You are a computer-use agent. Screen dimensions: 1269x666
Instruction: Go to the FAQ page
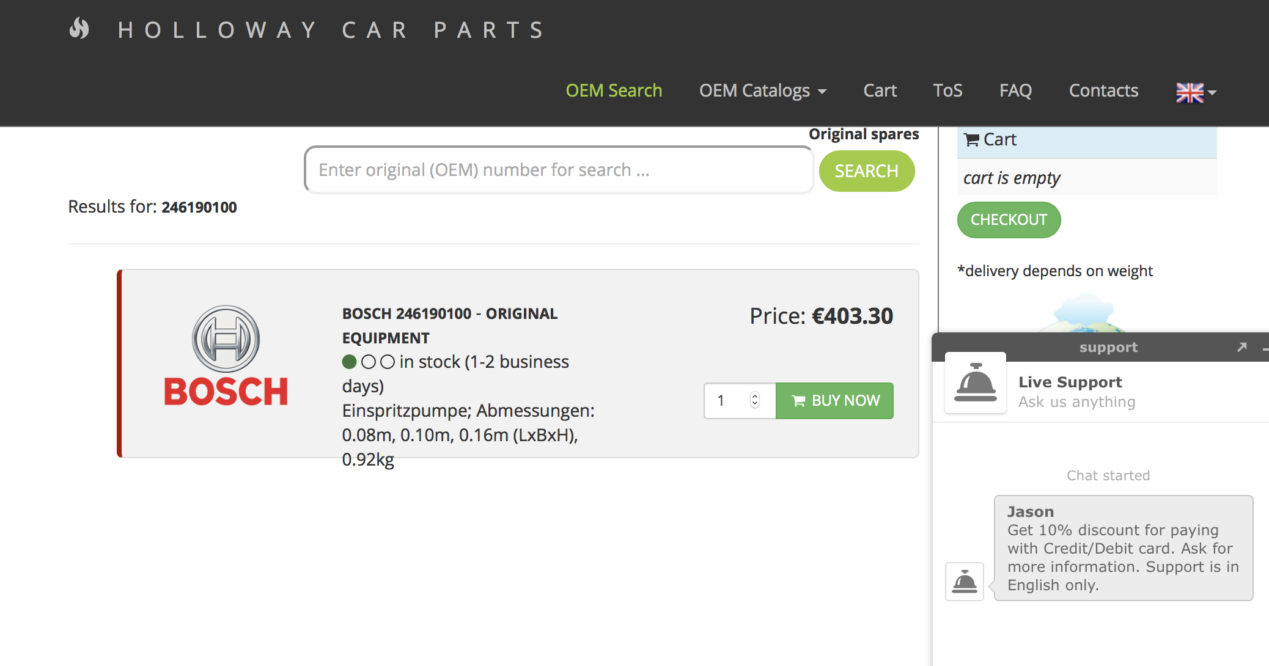coord(1015,91)
